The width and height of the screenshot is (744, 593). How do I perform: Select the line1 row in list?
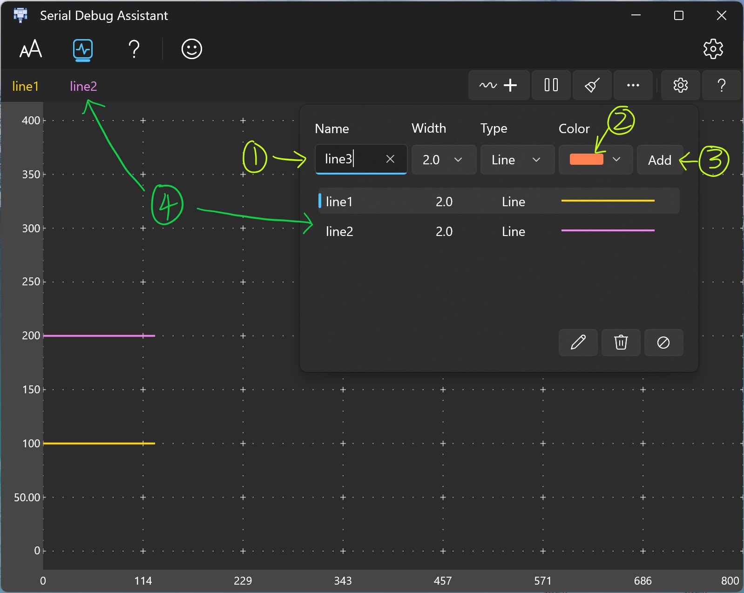499,201
